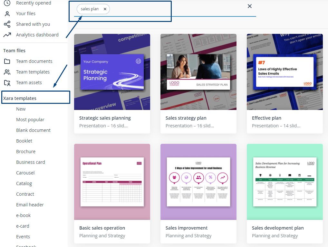Choose Business card category
Image resolution: width=328 pixels, height=247 pixels.
click(31, 162)
